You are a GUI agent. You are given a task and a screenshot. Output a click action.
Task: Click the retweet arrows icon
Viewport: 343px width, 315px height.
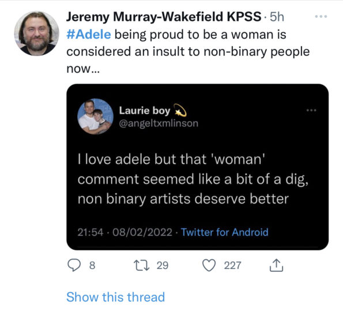142,265
